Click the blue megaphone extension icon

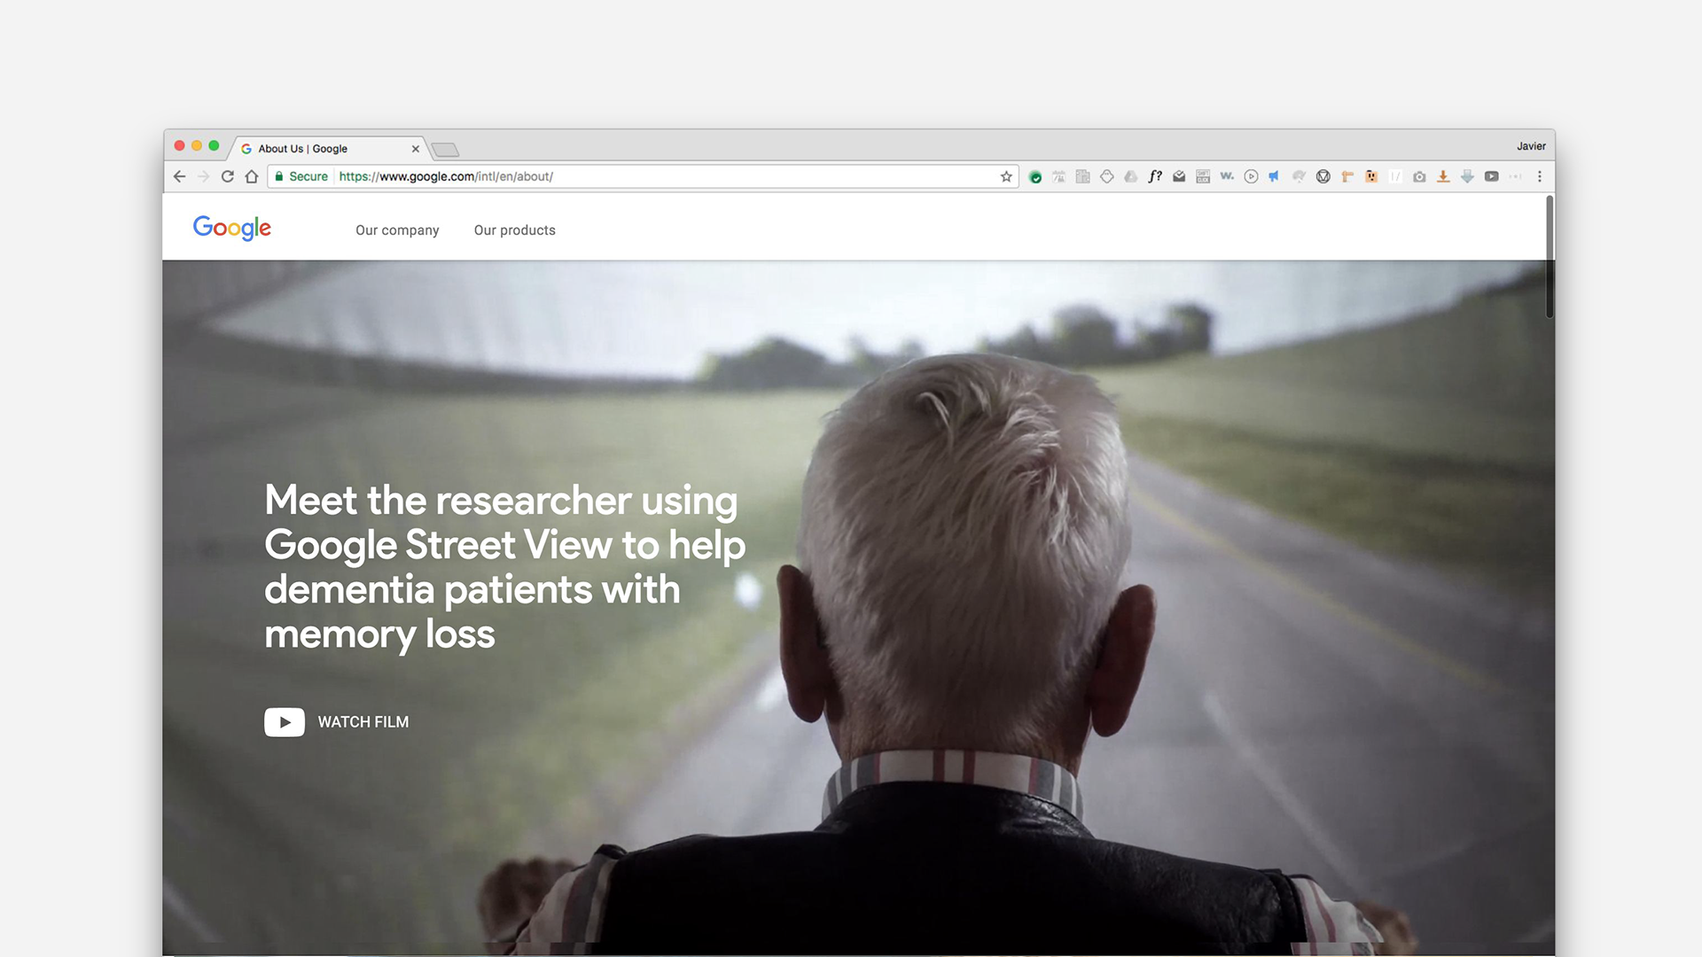coord(1274,176)
